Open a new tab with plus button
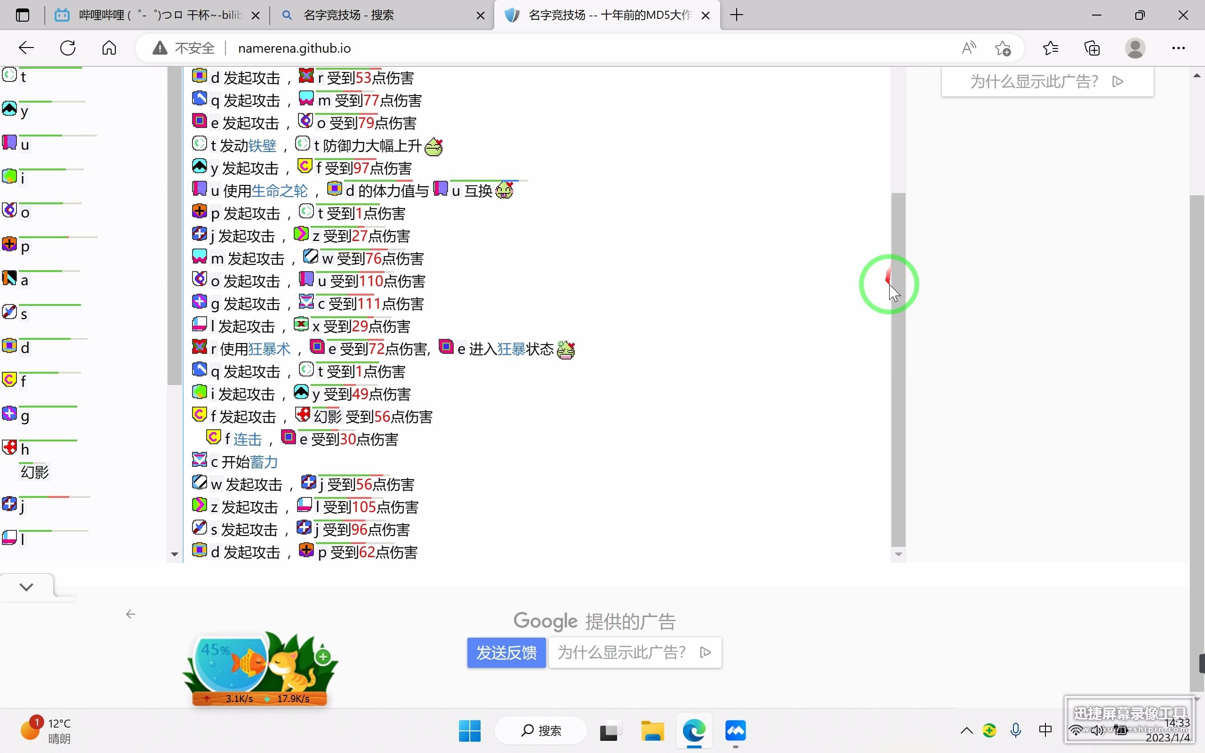Viewport: 1205px width, 753px height. coord(737,15)
